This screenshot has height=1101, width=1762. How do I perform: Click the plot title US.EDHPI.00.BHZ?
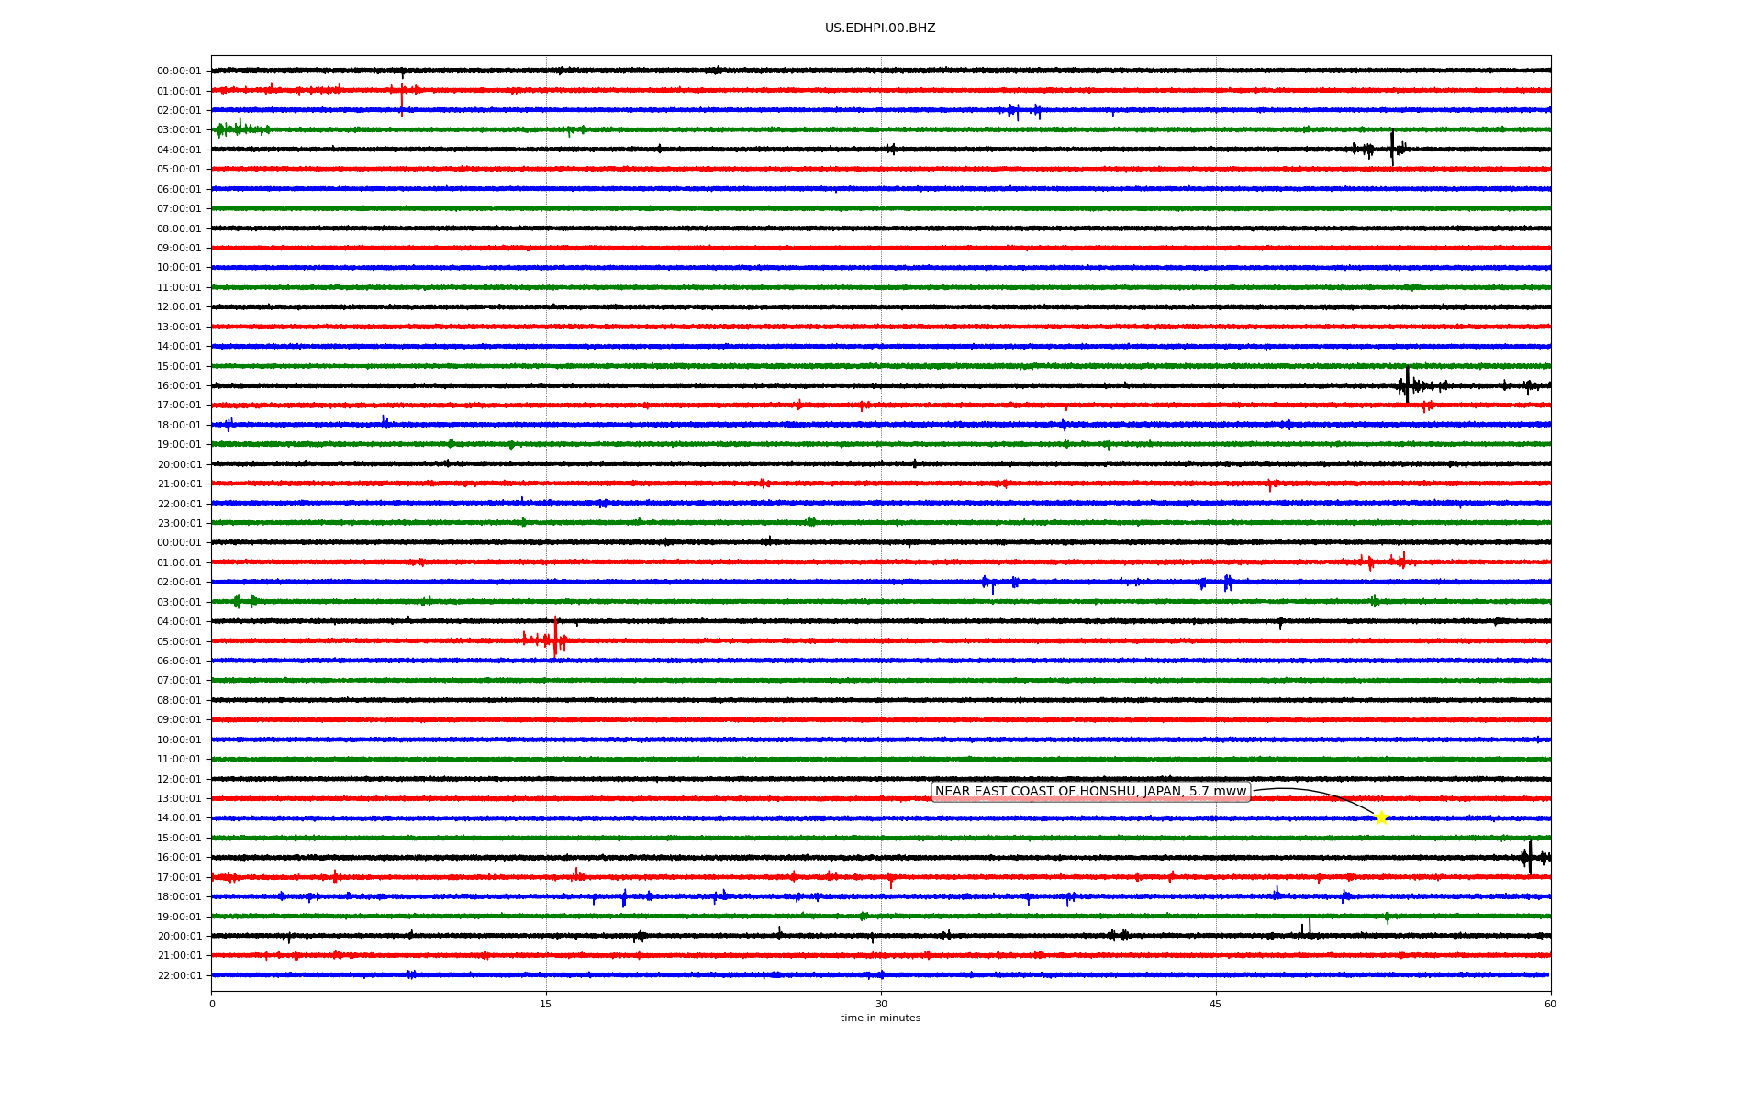pos(880,28)
